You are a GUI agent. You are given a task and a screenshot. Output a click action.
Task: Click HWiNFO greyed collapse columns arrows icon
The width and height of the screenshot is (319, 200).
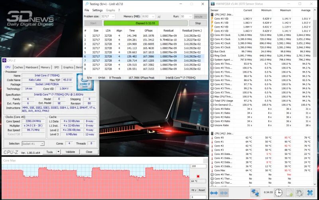224,192
